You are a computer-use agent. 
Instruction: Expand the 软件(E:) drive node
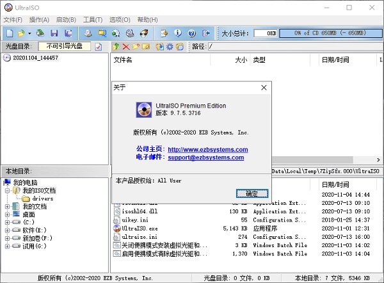click(7, 230)
